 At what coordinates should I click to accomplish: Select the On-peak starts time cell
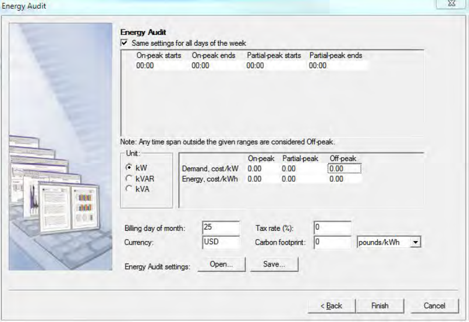click(144, 65)
